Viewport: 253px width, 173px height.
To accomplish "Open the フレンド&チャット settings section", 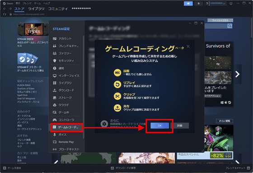I will pos(66,46).
